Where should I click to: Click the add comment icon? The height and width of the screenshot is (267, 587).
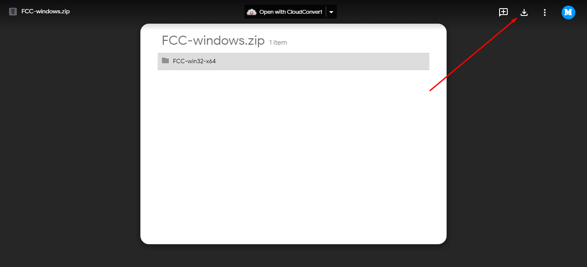pyautogui.click(x=503, y=12)
